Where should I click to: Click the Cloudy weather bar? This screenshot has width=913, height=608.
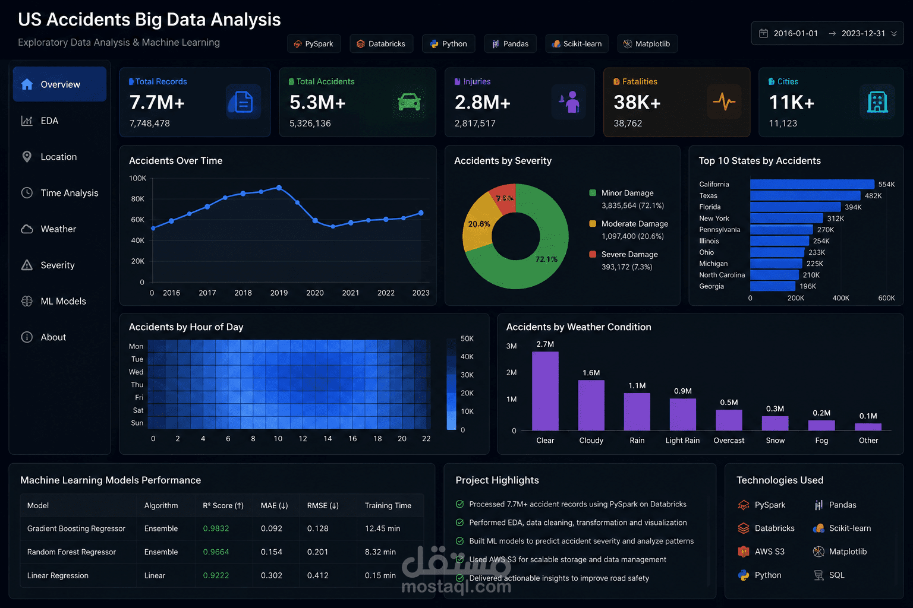click(x=591, y=405)
